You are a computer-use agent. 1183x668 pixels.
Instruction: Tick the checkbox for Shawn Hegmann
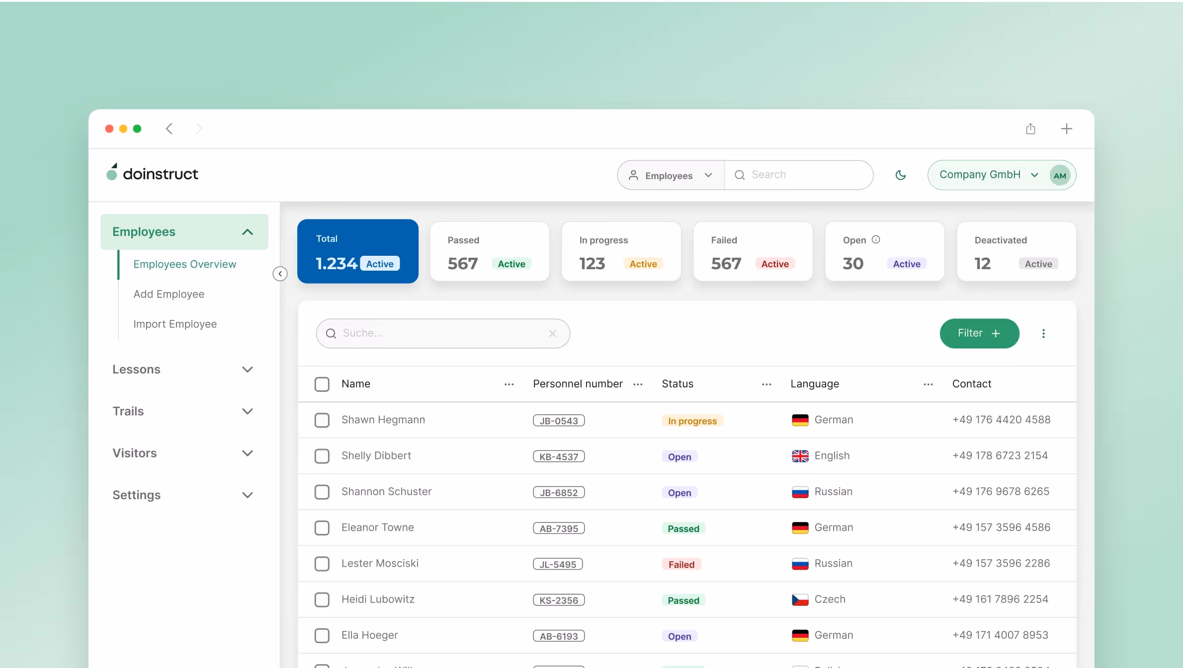[322, 420]
